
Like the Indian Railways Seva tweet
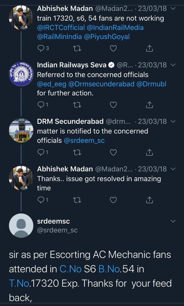113,105
